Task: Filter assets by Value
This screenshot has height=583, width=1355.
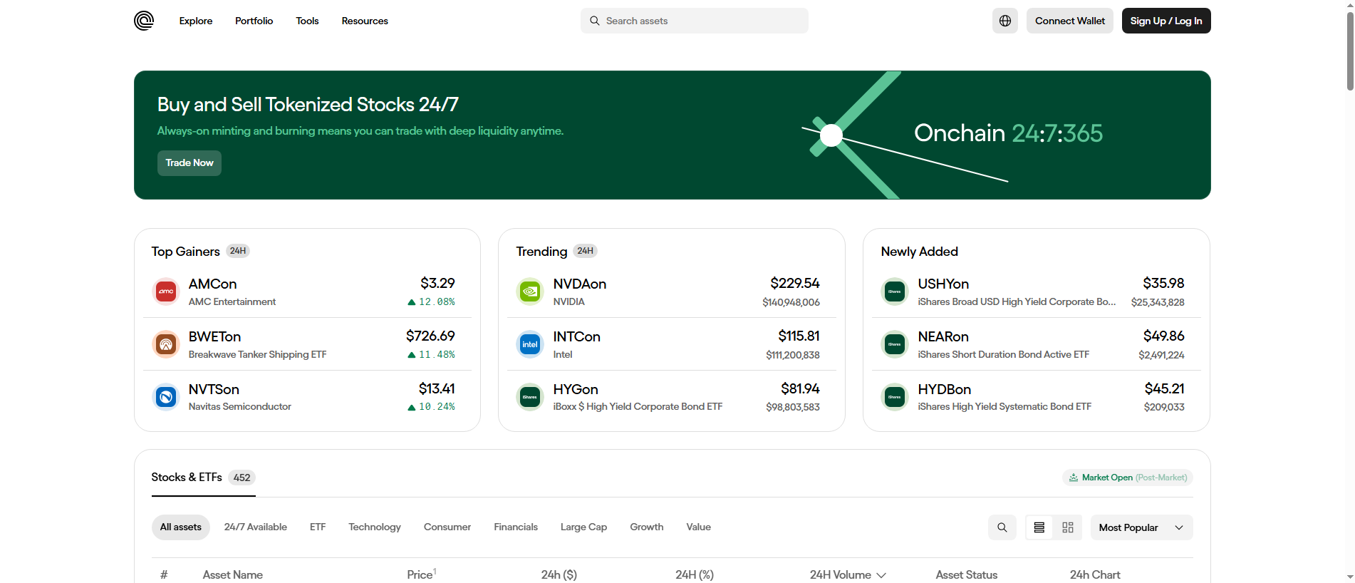Action: 699,527
